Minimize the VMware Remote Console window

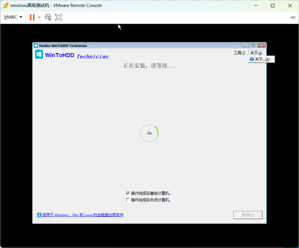[x=256, y=5]
